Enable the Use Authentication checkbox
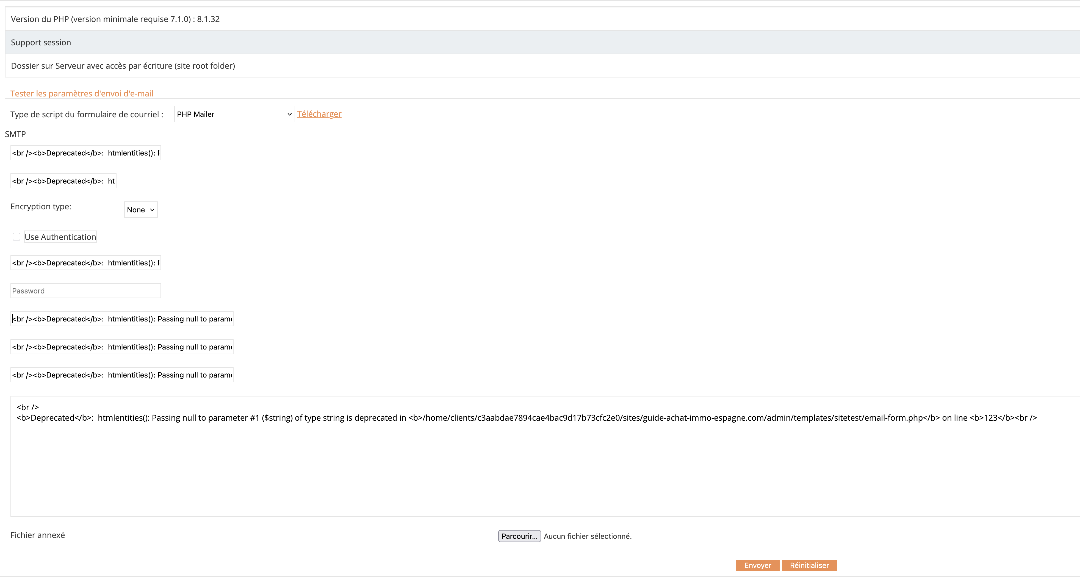 (x=16, y=237)
